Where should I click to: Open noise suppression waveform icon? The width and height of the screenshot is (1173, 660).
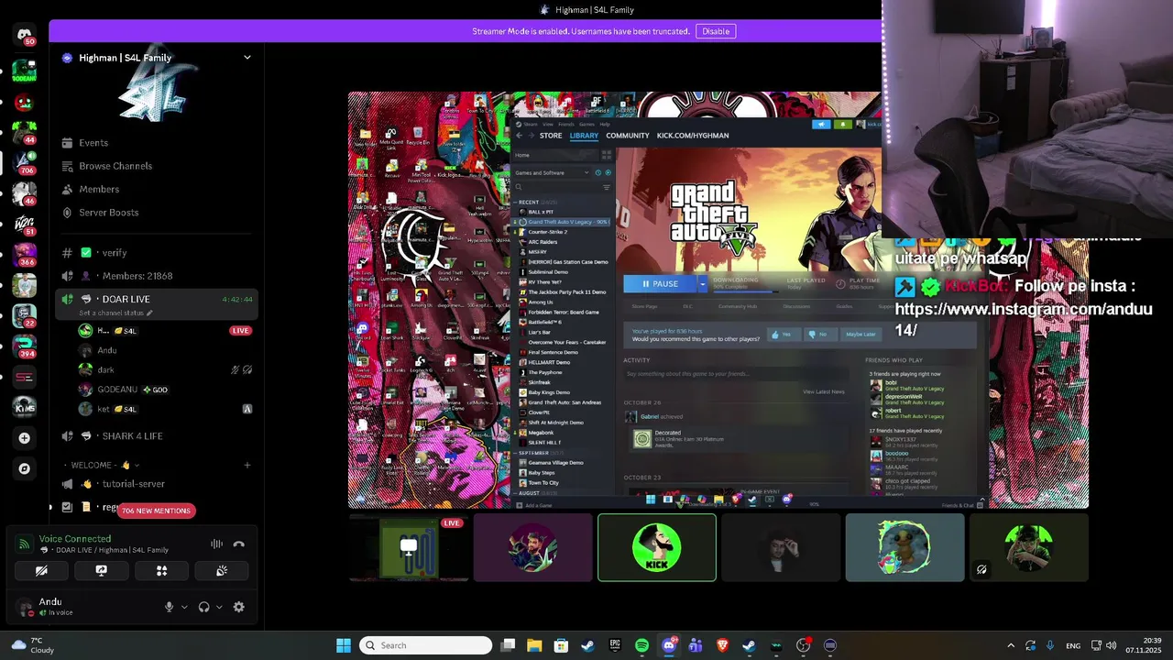click(x=216, y=544)
